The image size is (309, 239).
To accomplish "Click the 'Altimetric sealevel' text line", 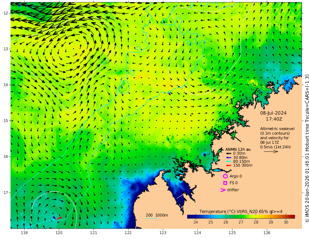I will 277,129.
